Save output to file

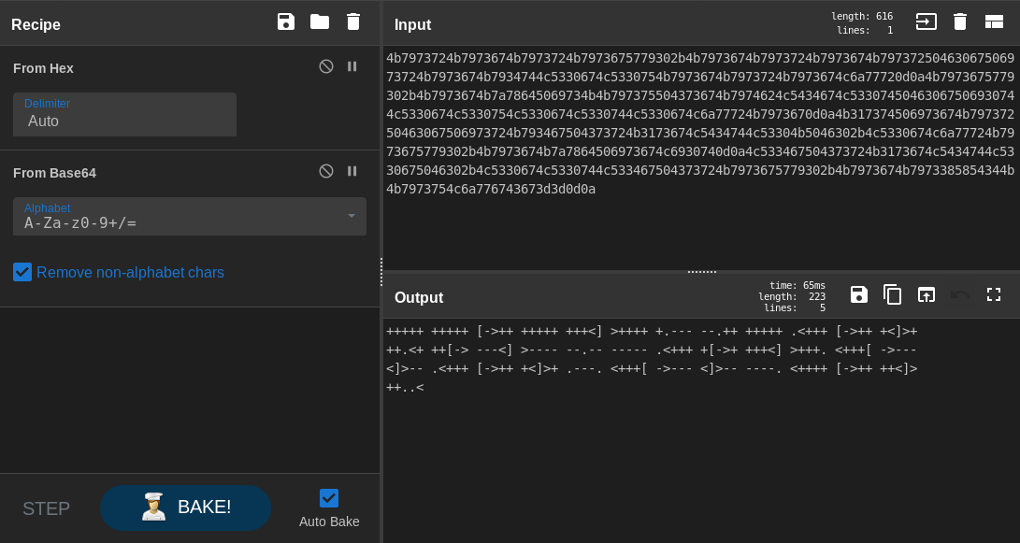pos(858,294)
